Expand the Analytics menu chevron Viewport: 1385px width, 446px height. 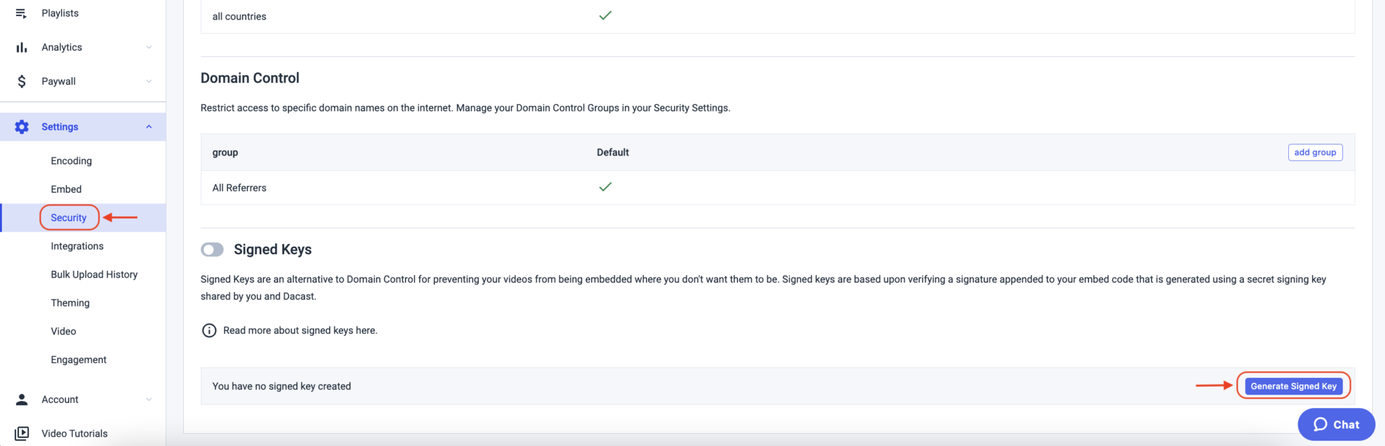click(x=149, y=47)
